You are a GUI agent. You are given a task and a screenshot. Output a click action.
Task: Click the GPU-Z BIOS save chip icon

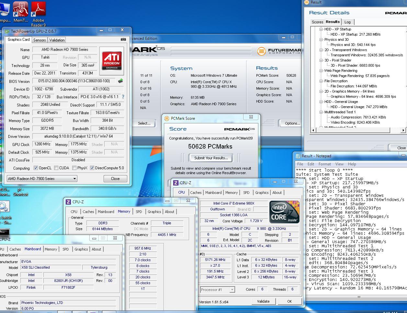click(x=120, y=81)
